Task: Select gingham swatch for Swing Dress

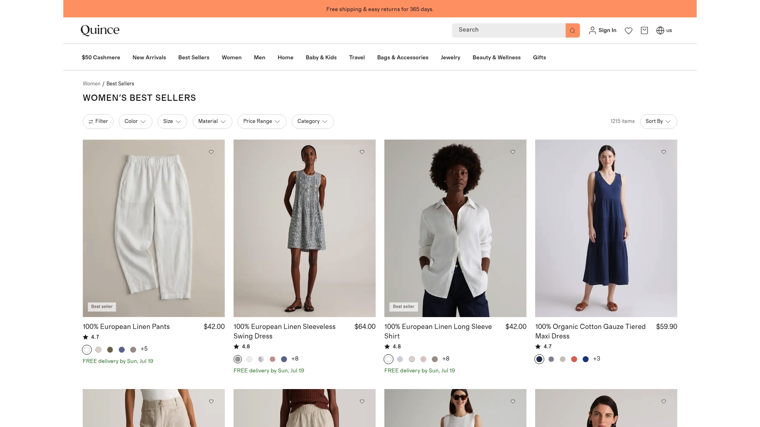Action: (x=238, y=359)
